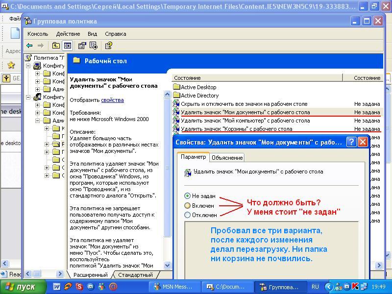
Task: Click the Export list toolbar icon
Action: [94, 46]
